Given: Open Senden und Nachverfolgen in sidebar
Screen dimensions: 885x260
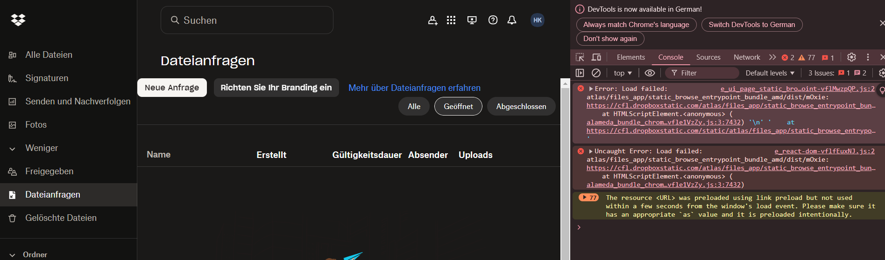Looking at the screenshot, I should [68, 102].
